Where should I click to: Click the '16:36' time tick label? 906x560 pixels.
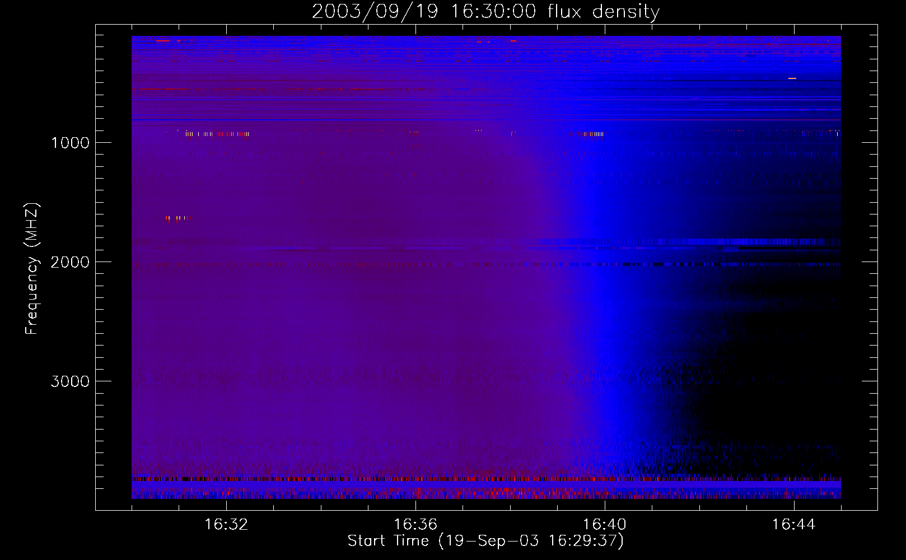click(415, 524)
